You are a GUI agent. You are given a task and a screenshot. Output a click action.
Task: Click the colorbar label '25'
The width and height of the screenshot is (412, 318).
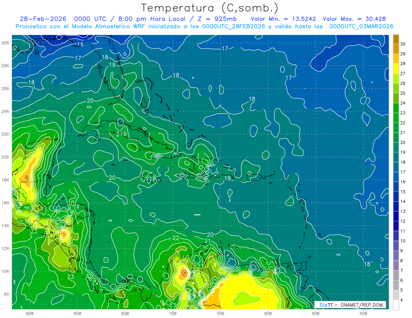coord(403,93)
